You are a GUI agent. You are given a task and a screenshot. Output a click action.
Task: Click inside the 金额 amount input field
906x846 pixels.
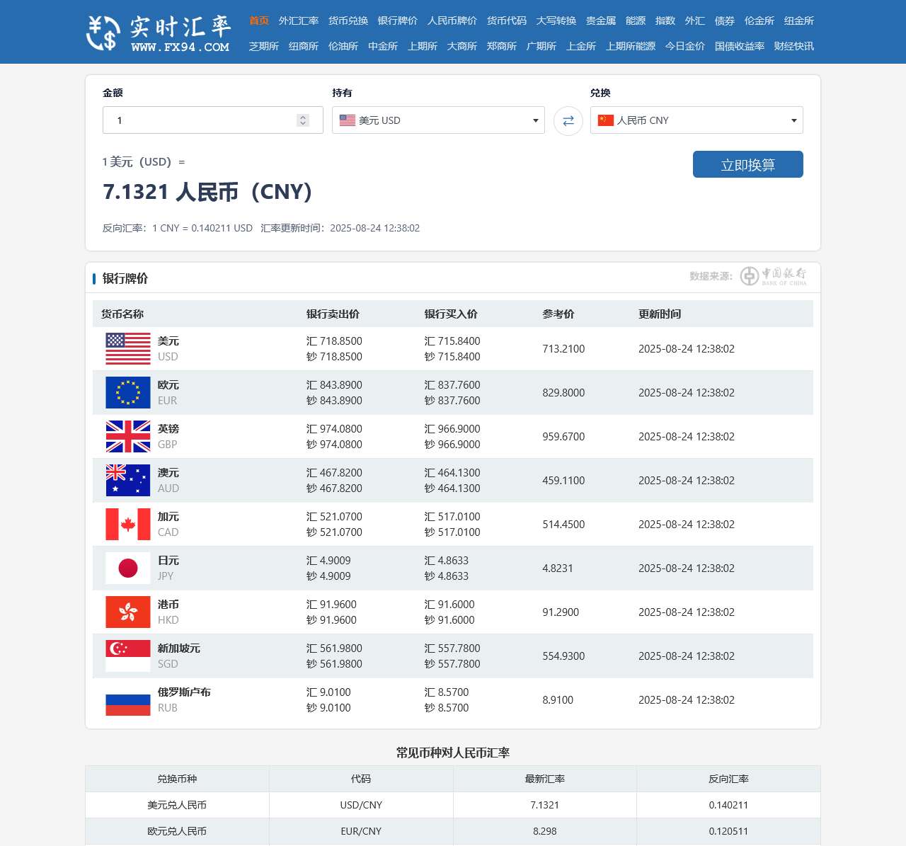[x=205, y=120]
